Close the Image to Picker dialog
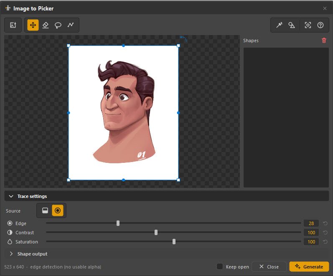Viewport: 333px width, 276px height. click(325, 8)
